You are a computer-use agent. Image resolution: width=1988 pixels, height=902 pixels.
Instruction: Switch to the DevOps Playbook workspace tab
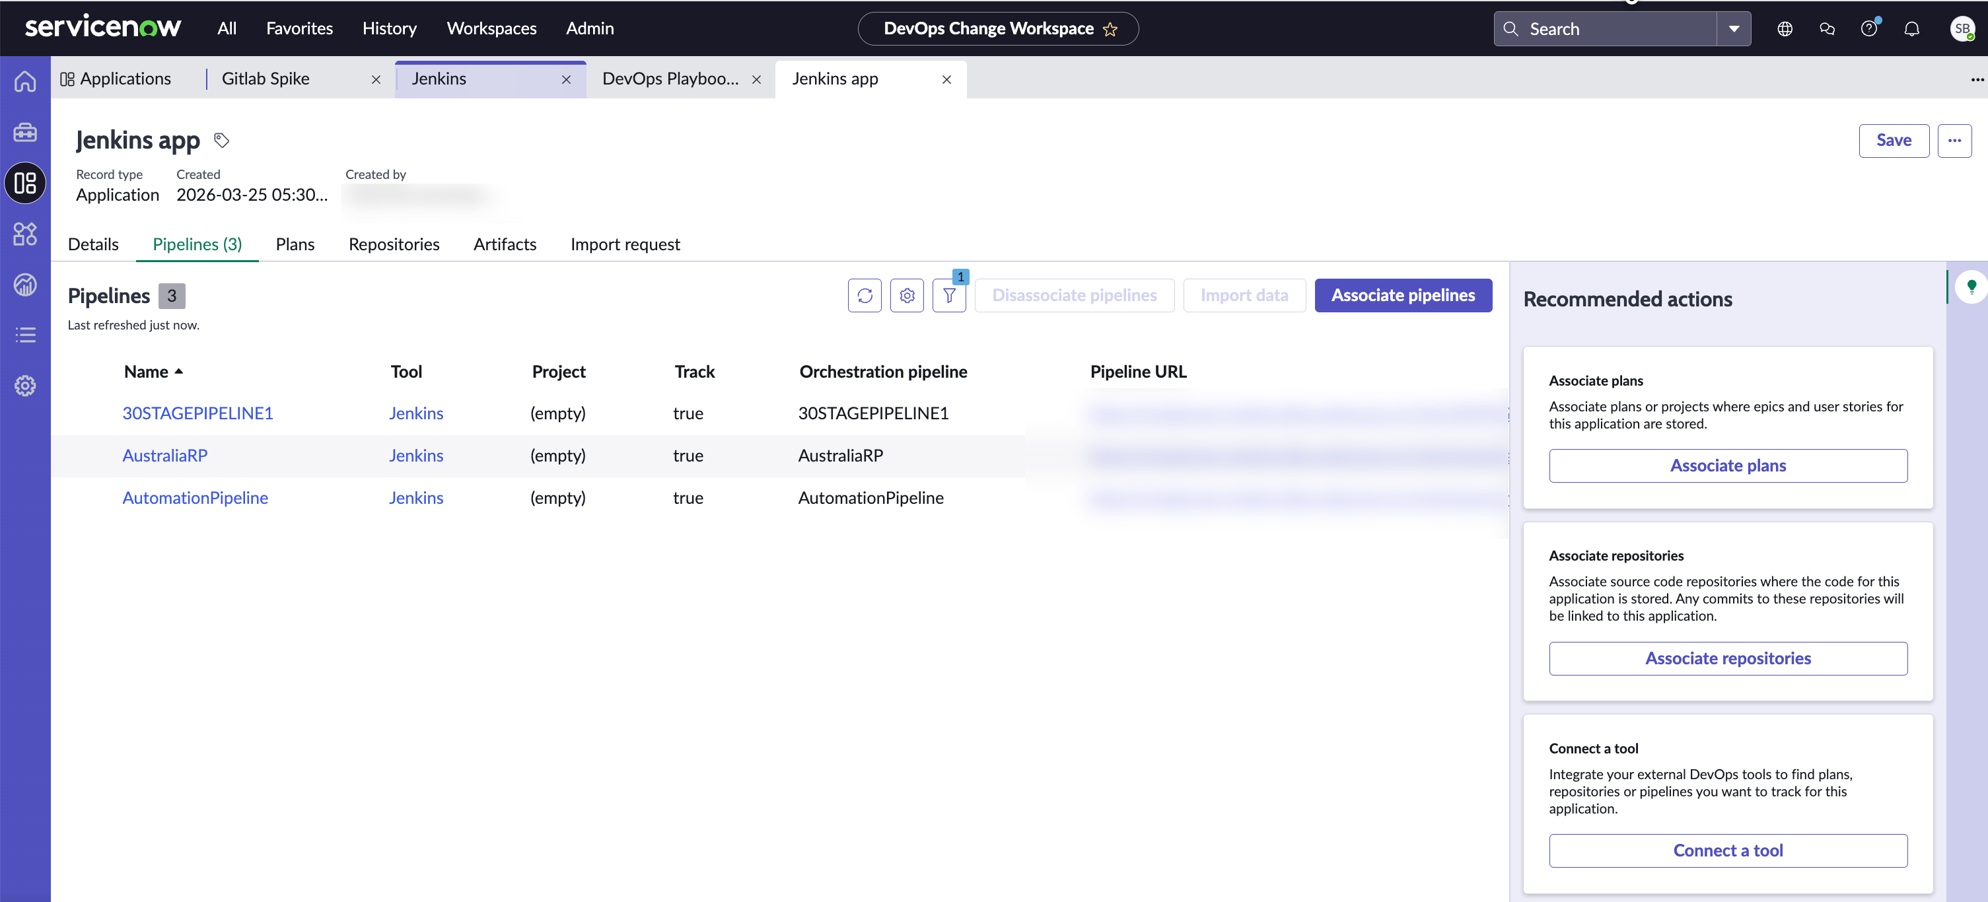(x=670, y=79)
